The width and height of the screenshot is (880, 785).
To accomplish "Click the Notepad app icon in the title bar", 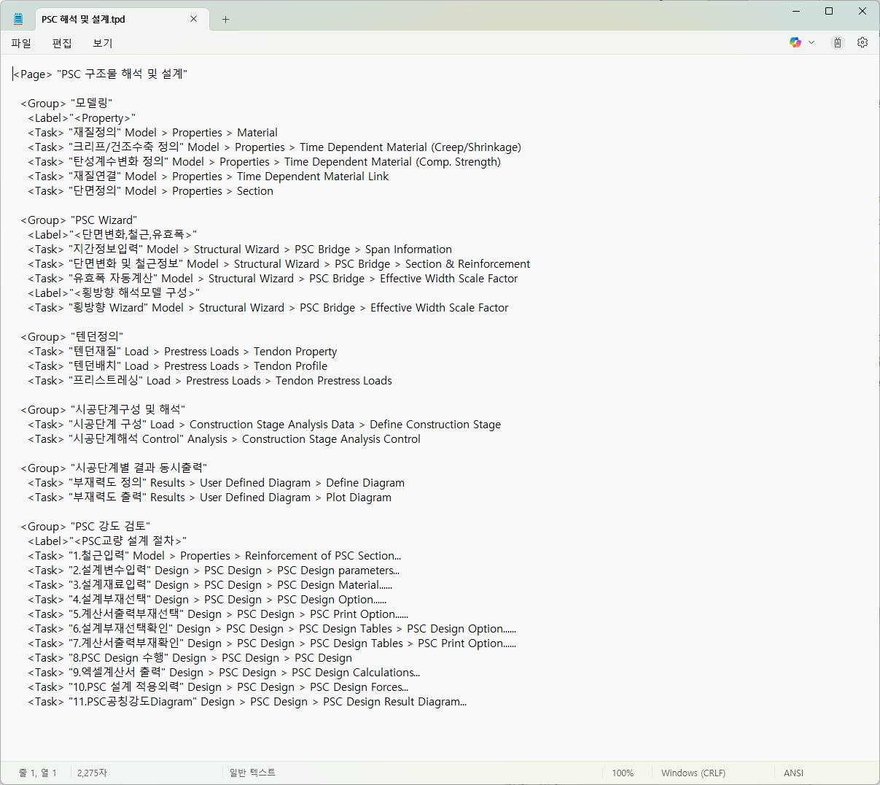I will click(x=17, y=18).
